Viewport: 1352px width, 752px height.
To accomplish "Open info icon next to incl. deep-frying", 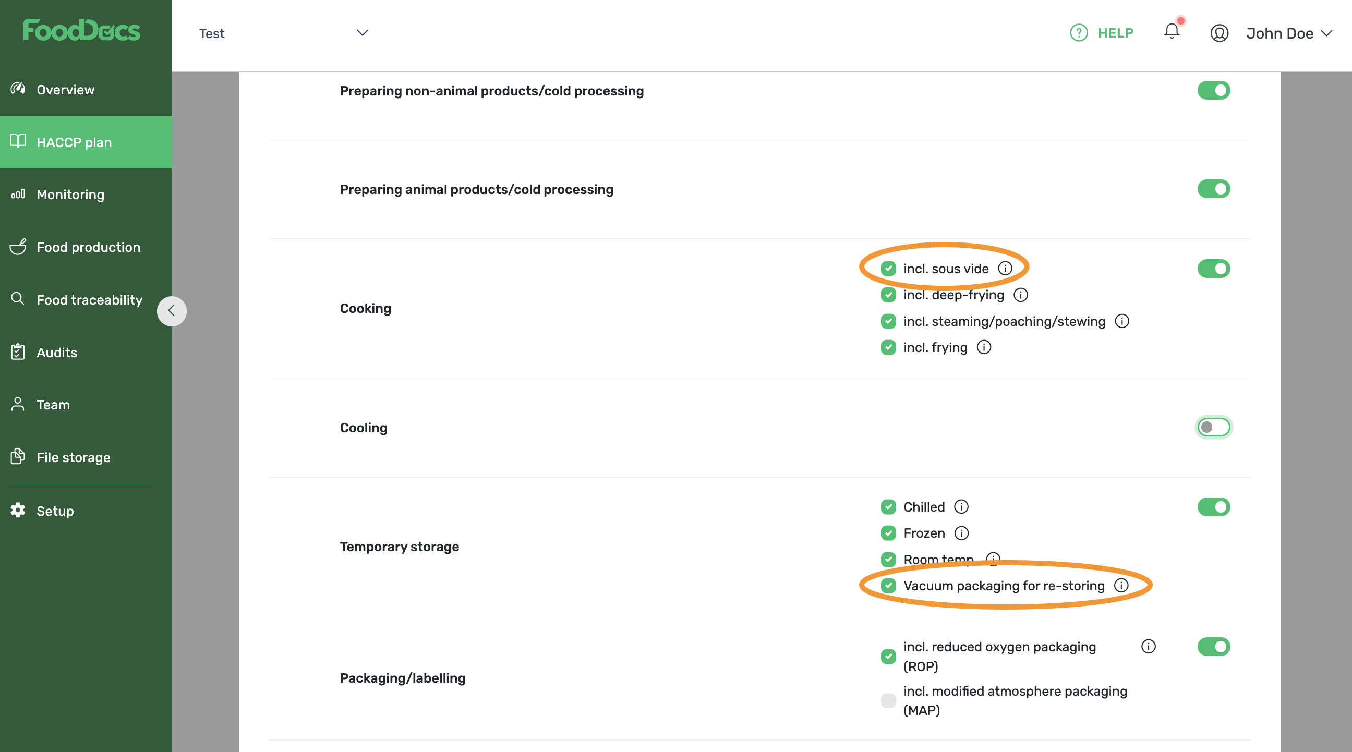I will click(x=1021, y=295).
